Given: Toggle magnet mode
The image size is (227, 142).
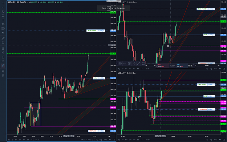Looking at the screenshot, I should pos(3,48).
